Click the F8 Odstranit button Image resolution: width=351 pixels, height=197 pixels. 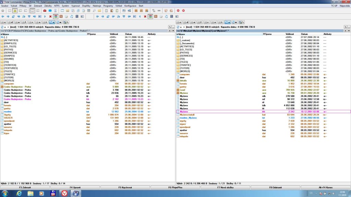point(276,187)
